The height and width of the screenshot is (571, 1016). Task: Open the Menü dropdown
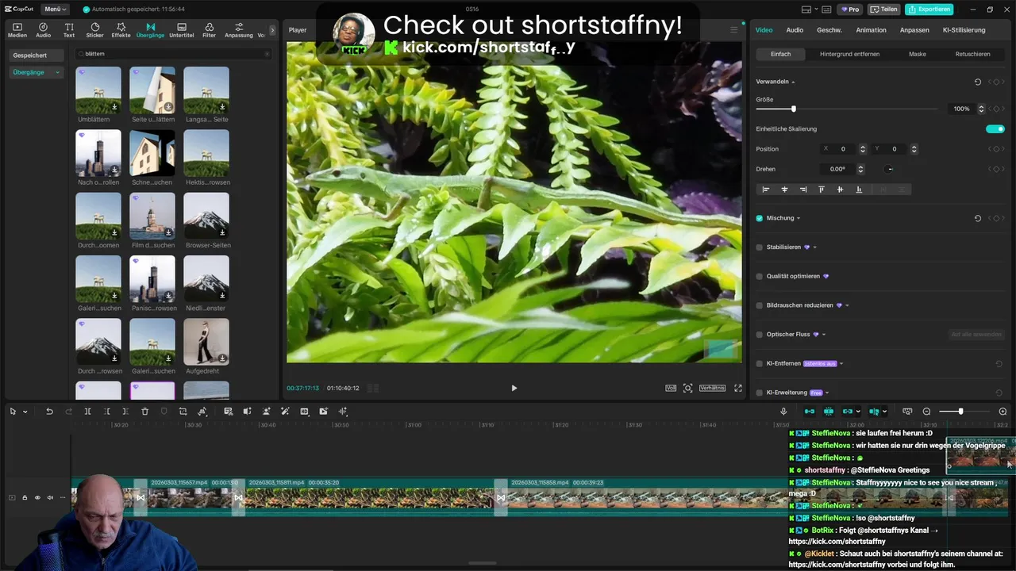(x=55, y=10)
